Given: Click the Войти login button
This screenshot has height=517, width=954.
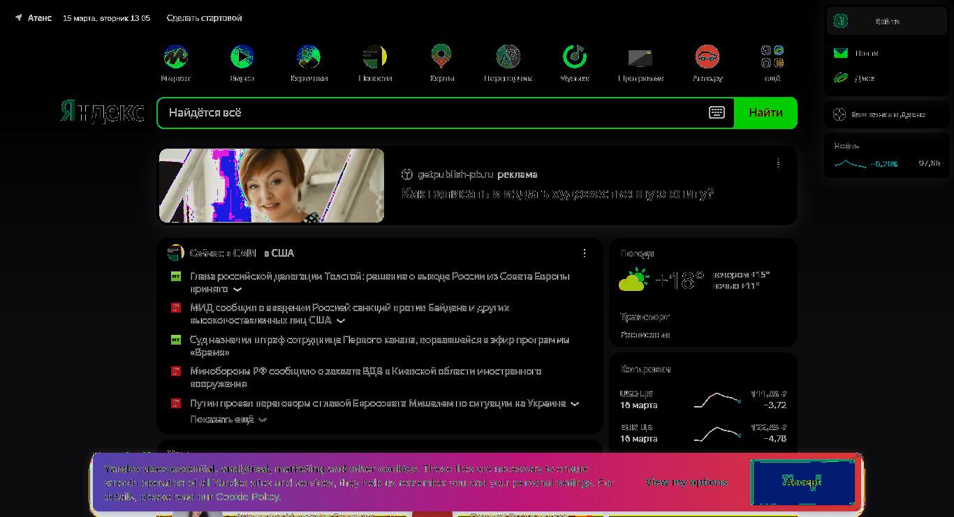Looking at the screenshot, I should pyautogui.click(x=887, y=22).
